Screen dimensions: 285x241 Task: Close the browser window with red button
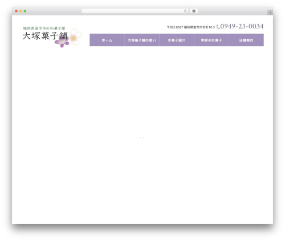[x=17, y=11]
